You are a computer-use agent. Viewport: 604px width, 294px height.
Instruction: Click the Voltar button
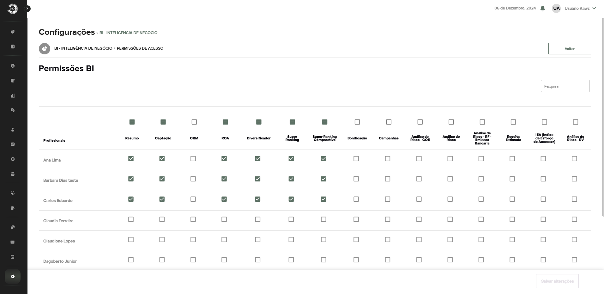click(x=569, y=49)
